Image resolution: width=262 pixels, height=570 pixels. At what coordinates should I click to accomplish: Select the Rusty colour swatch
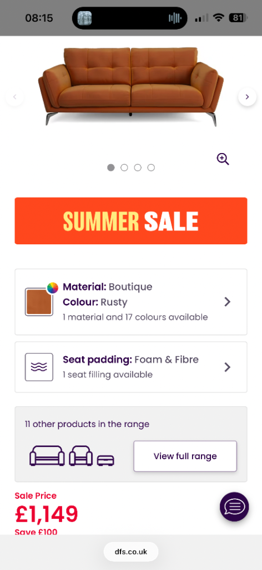click(39, 302)
